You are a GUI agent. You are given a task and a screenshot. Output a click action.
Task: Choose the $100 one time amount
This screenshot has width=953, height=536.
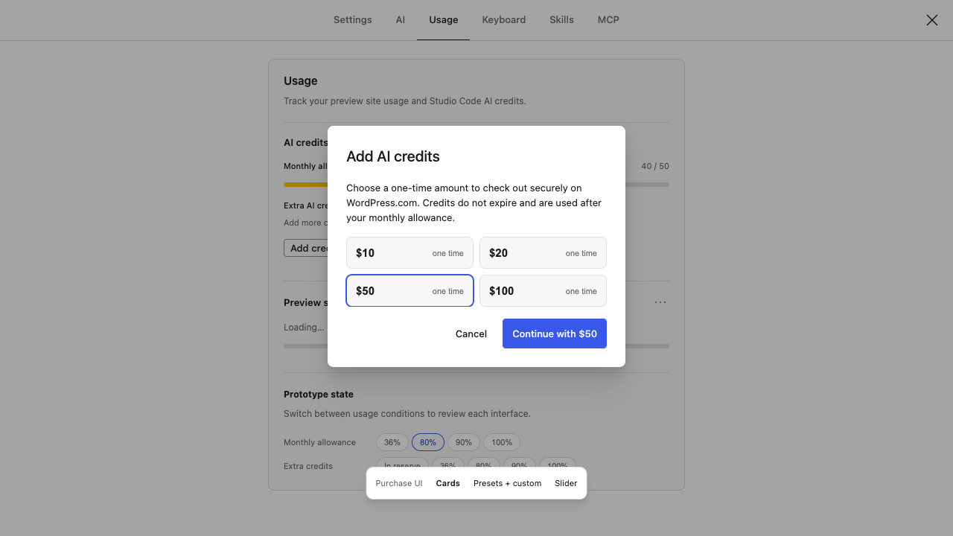coord(543,291)
